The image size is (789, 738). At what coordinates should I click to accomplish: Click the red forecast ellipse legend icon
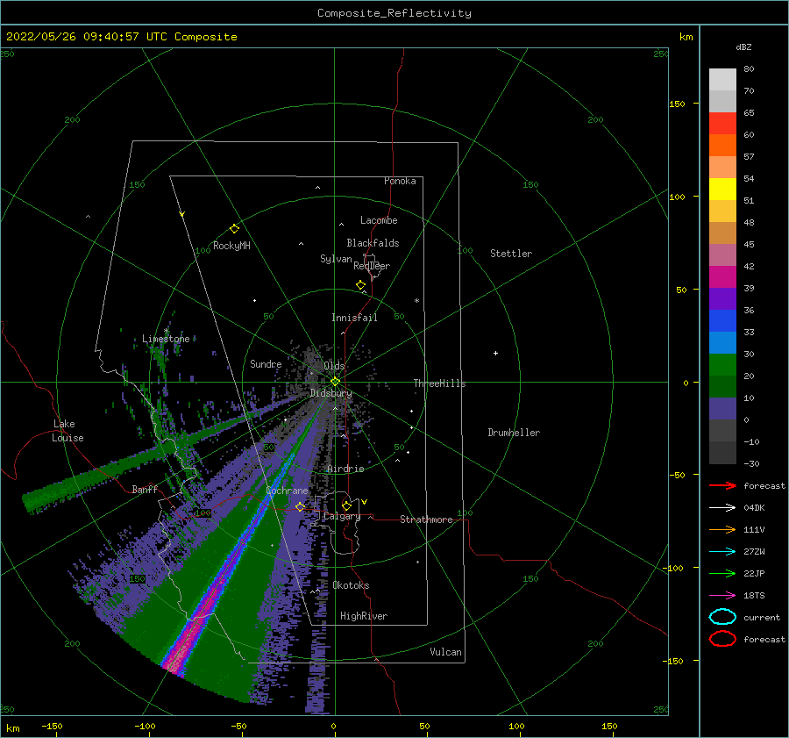point(722,639)
